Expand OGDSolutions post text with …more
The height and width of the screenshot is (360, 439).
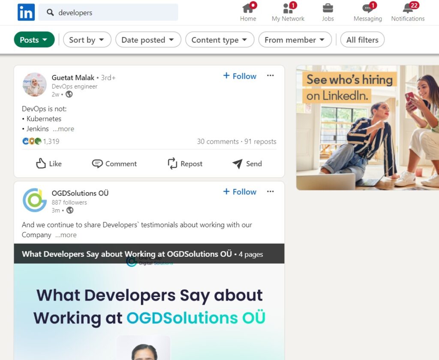tap(66, 235)
